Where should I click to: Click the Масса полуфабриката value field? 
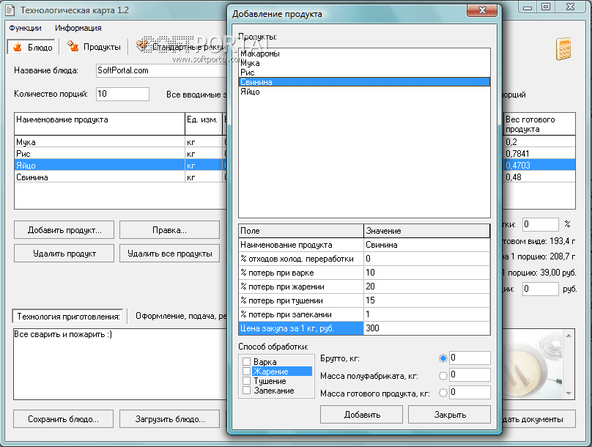click(x=470, y=375)
